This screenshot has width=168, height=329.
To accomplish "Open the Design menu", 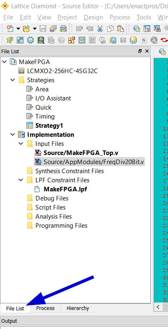I will [x=93, y=17].
